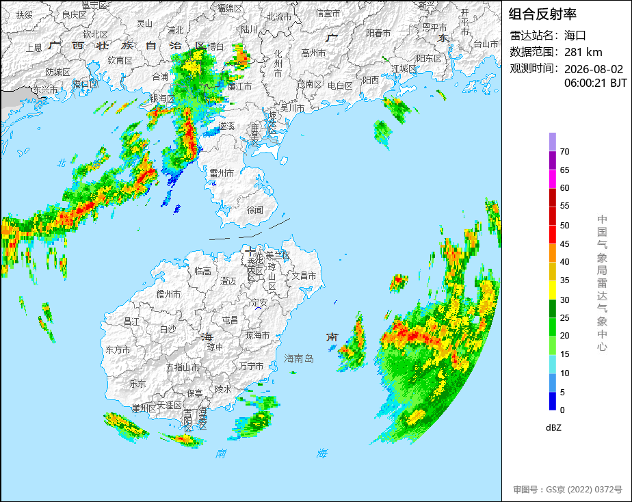Click the Haikou radar station cross marker
The height and width of the screenshot is (502, 632).
250,252
